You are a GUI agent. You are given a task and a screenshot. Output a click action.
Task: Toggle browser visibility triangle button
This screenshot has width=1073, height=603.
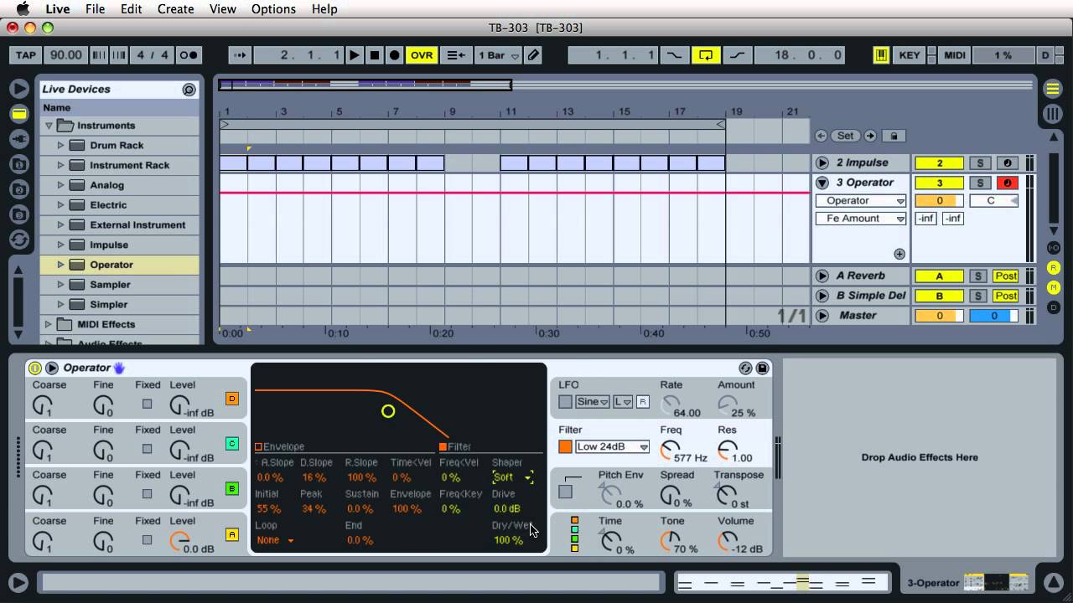point(19,88)
